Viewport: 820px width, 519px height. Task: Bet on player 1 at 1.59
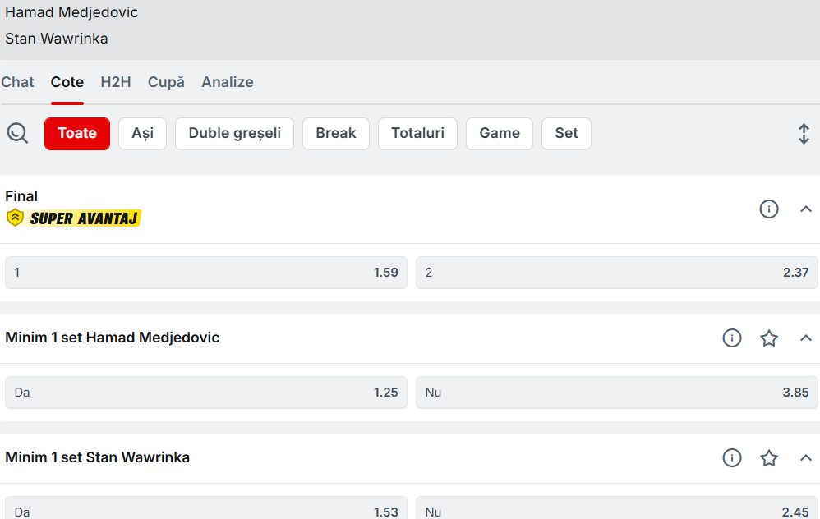click(205, 273)
